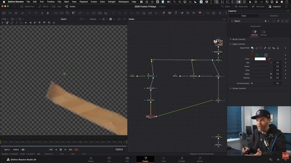Screen dimensions: 291x163
Task: Open the Nodes panel three-dot menu
Action: (224, 19)
